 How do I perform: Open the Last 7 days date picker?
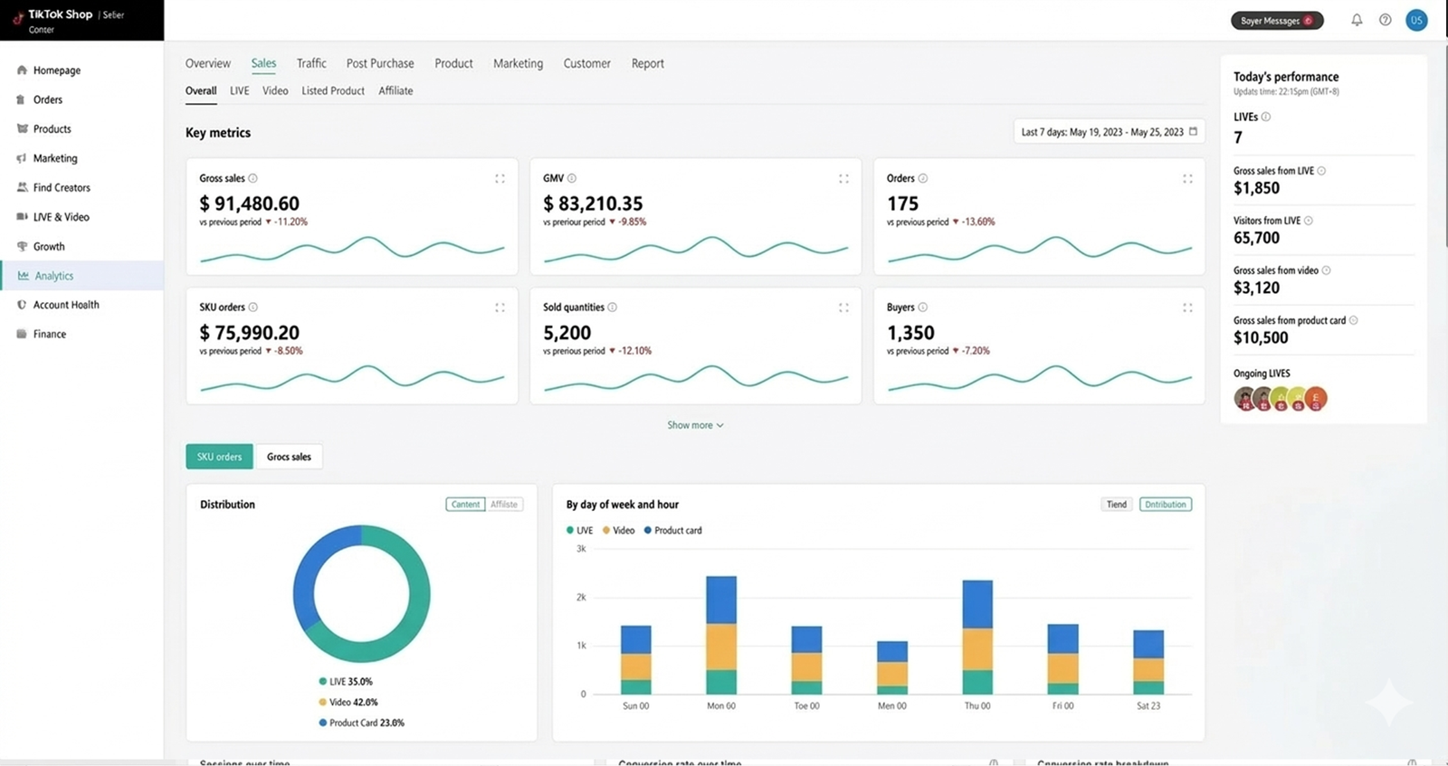1101,132
